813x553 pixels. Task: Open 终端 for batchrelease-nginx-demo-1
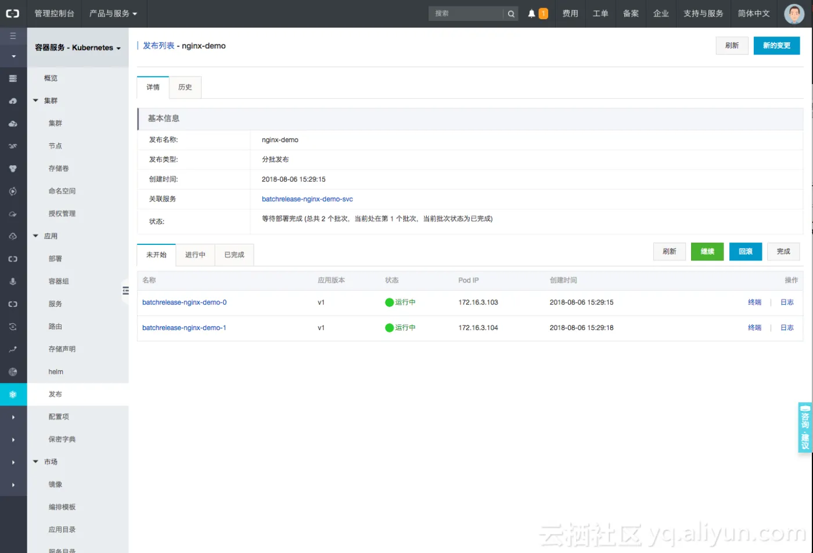(x=754, y=328)
